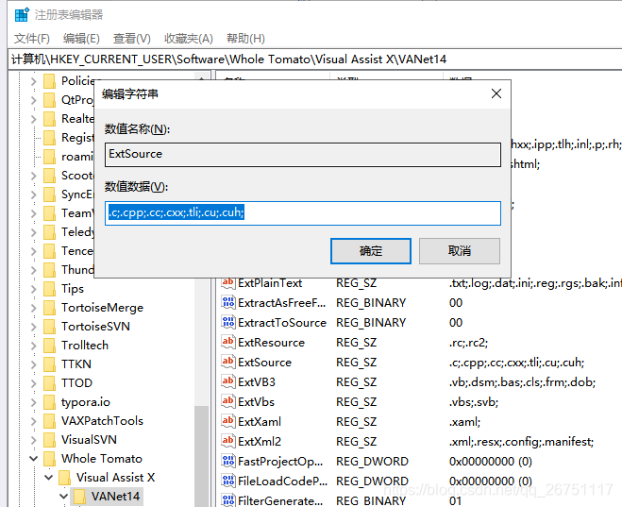This screenshot has height=507, width=622.
Task: Click the TTKN folder icon
Action: click(x=50, y=363)
